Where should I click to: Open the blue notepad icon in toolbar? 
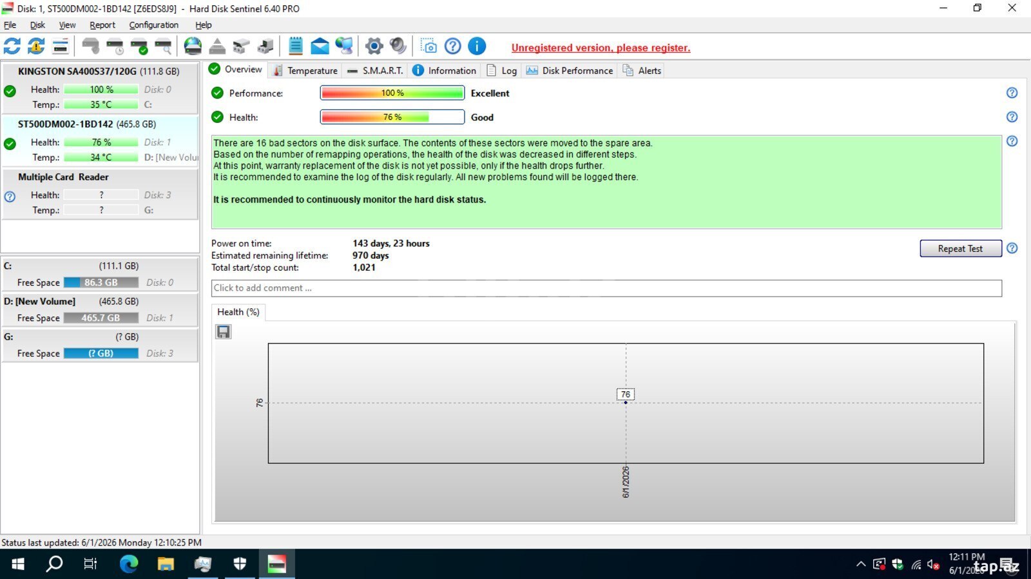(296, 46)
